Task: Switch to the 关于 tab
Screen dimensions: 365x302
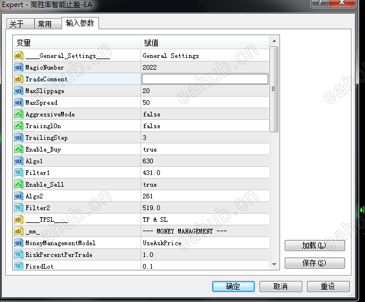Action: tap(20, 24)
